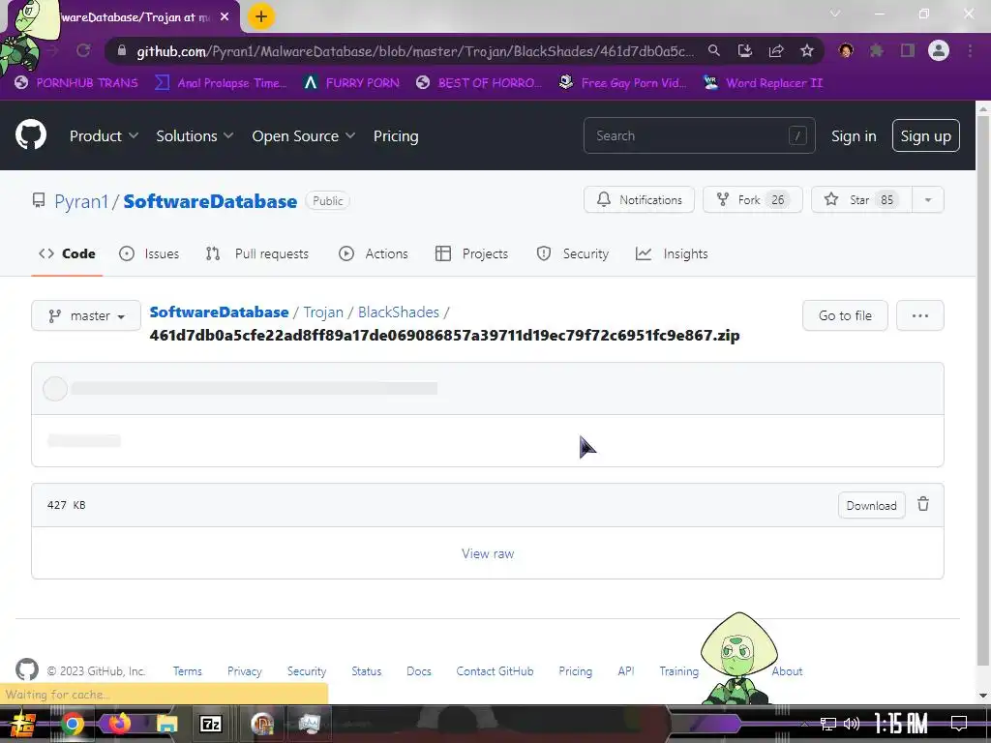
Task: Open the GitHub logo home link
Action: click(31, 134)
